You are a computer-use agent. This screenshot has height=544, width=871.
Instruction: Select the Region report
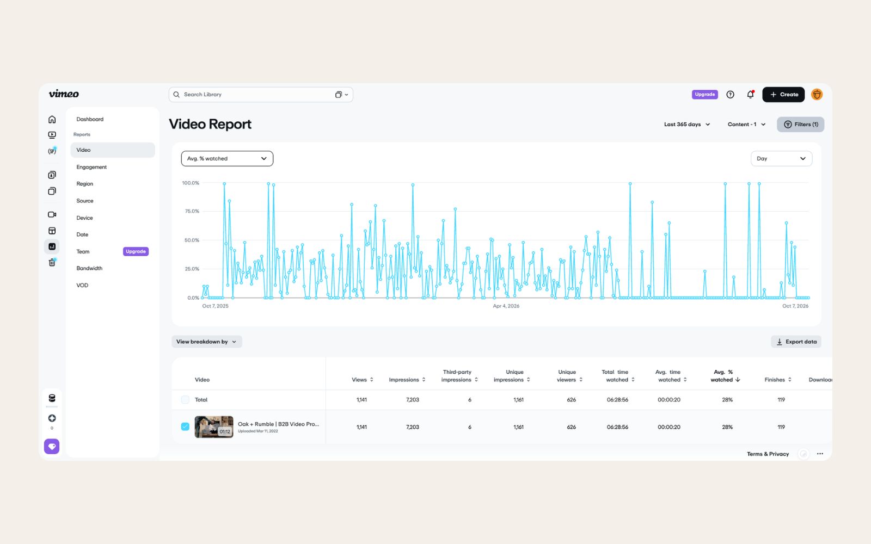point(85,184)
